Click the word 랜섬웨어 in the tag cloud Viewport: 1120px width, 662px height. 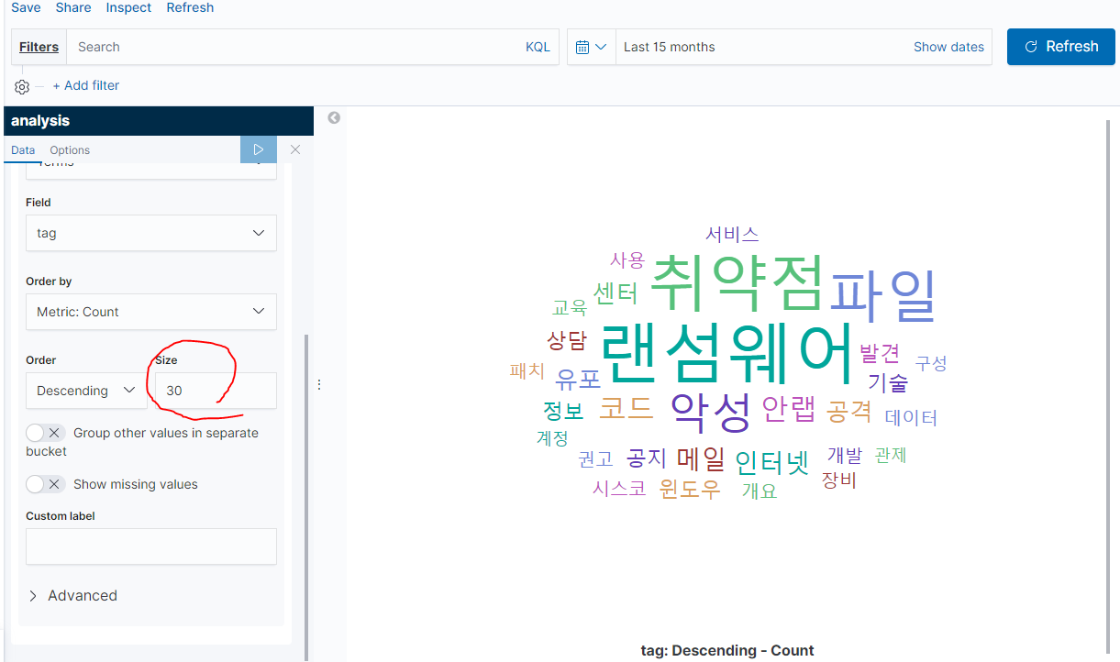[x=726, y=355]
